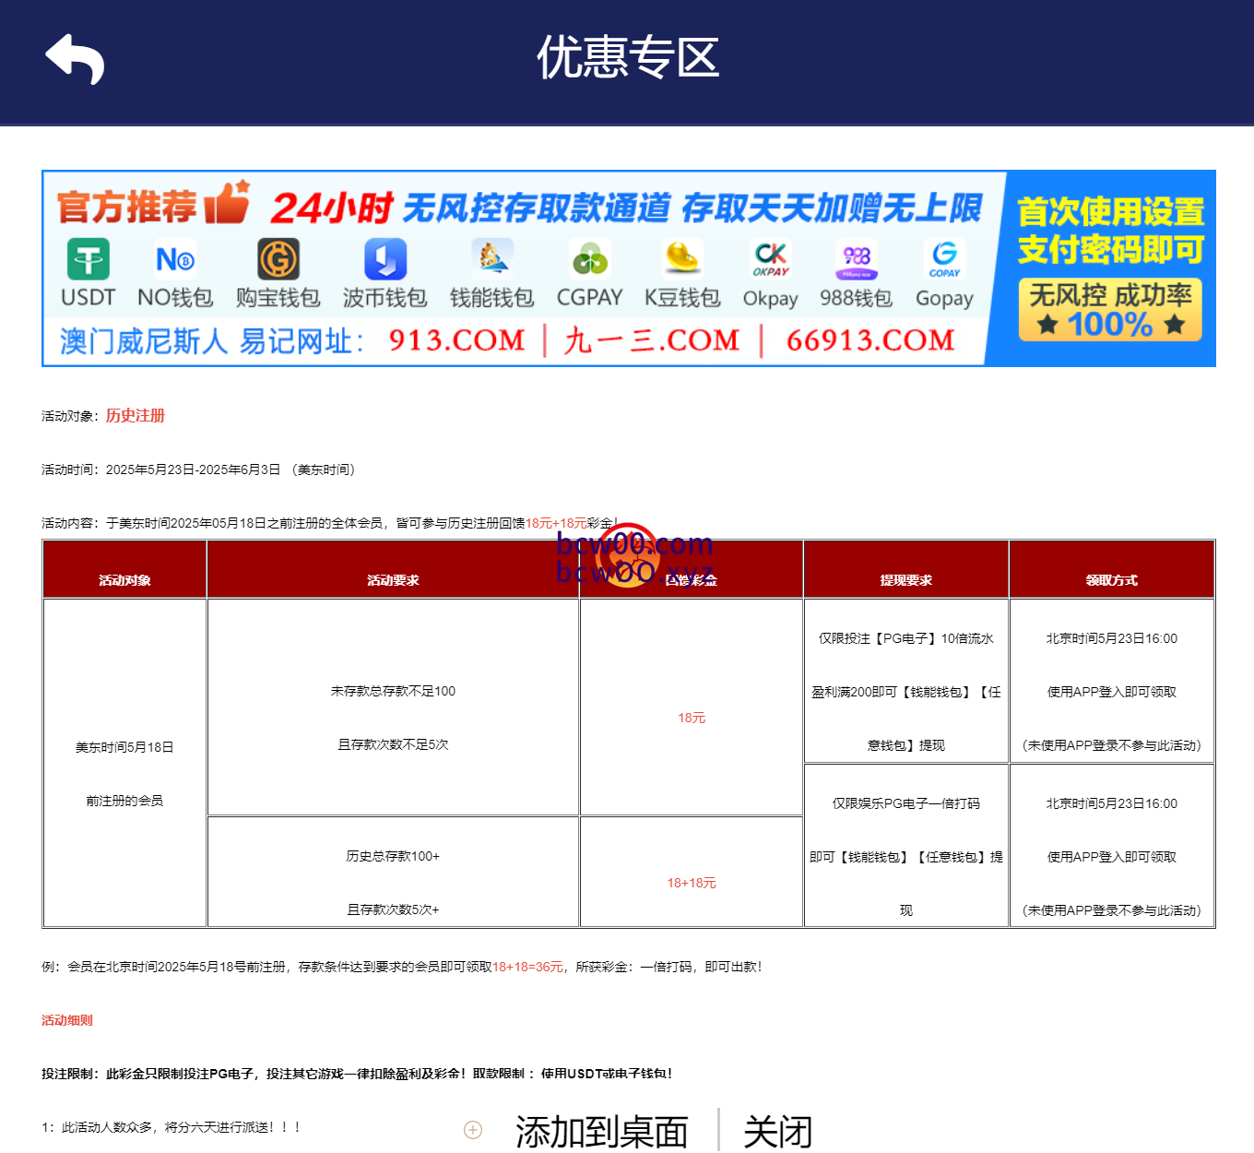Click 24小时 无风控存取款通道 banner headline
This screenshot has width=1254, height=1153.
pos(627,208)
